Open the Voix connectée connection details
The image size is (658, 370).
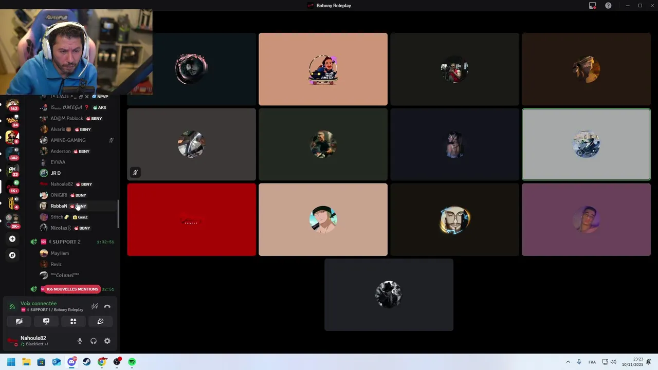39,303
